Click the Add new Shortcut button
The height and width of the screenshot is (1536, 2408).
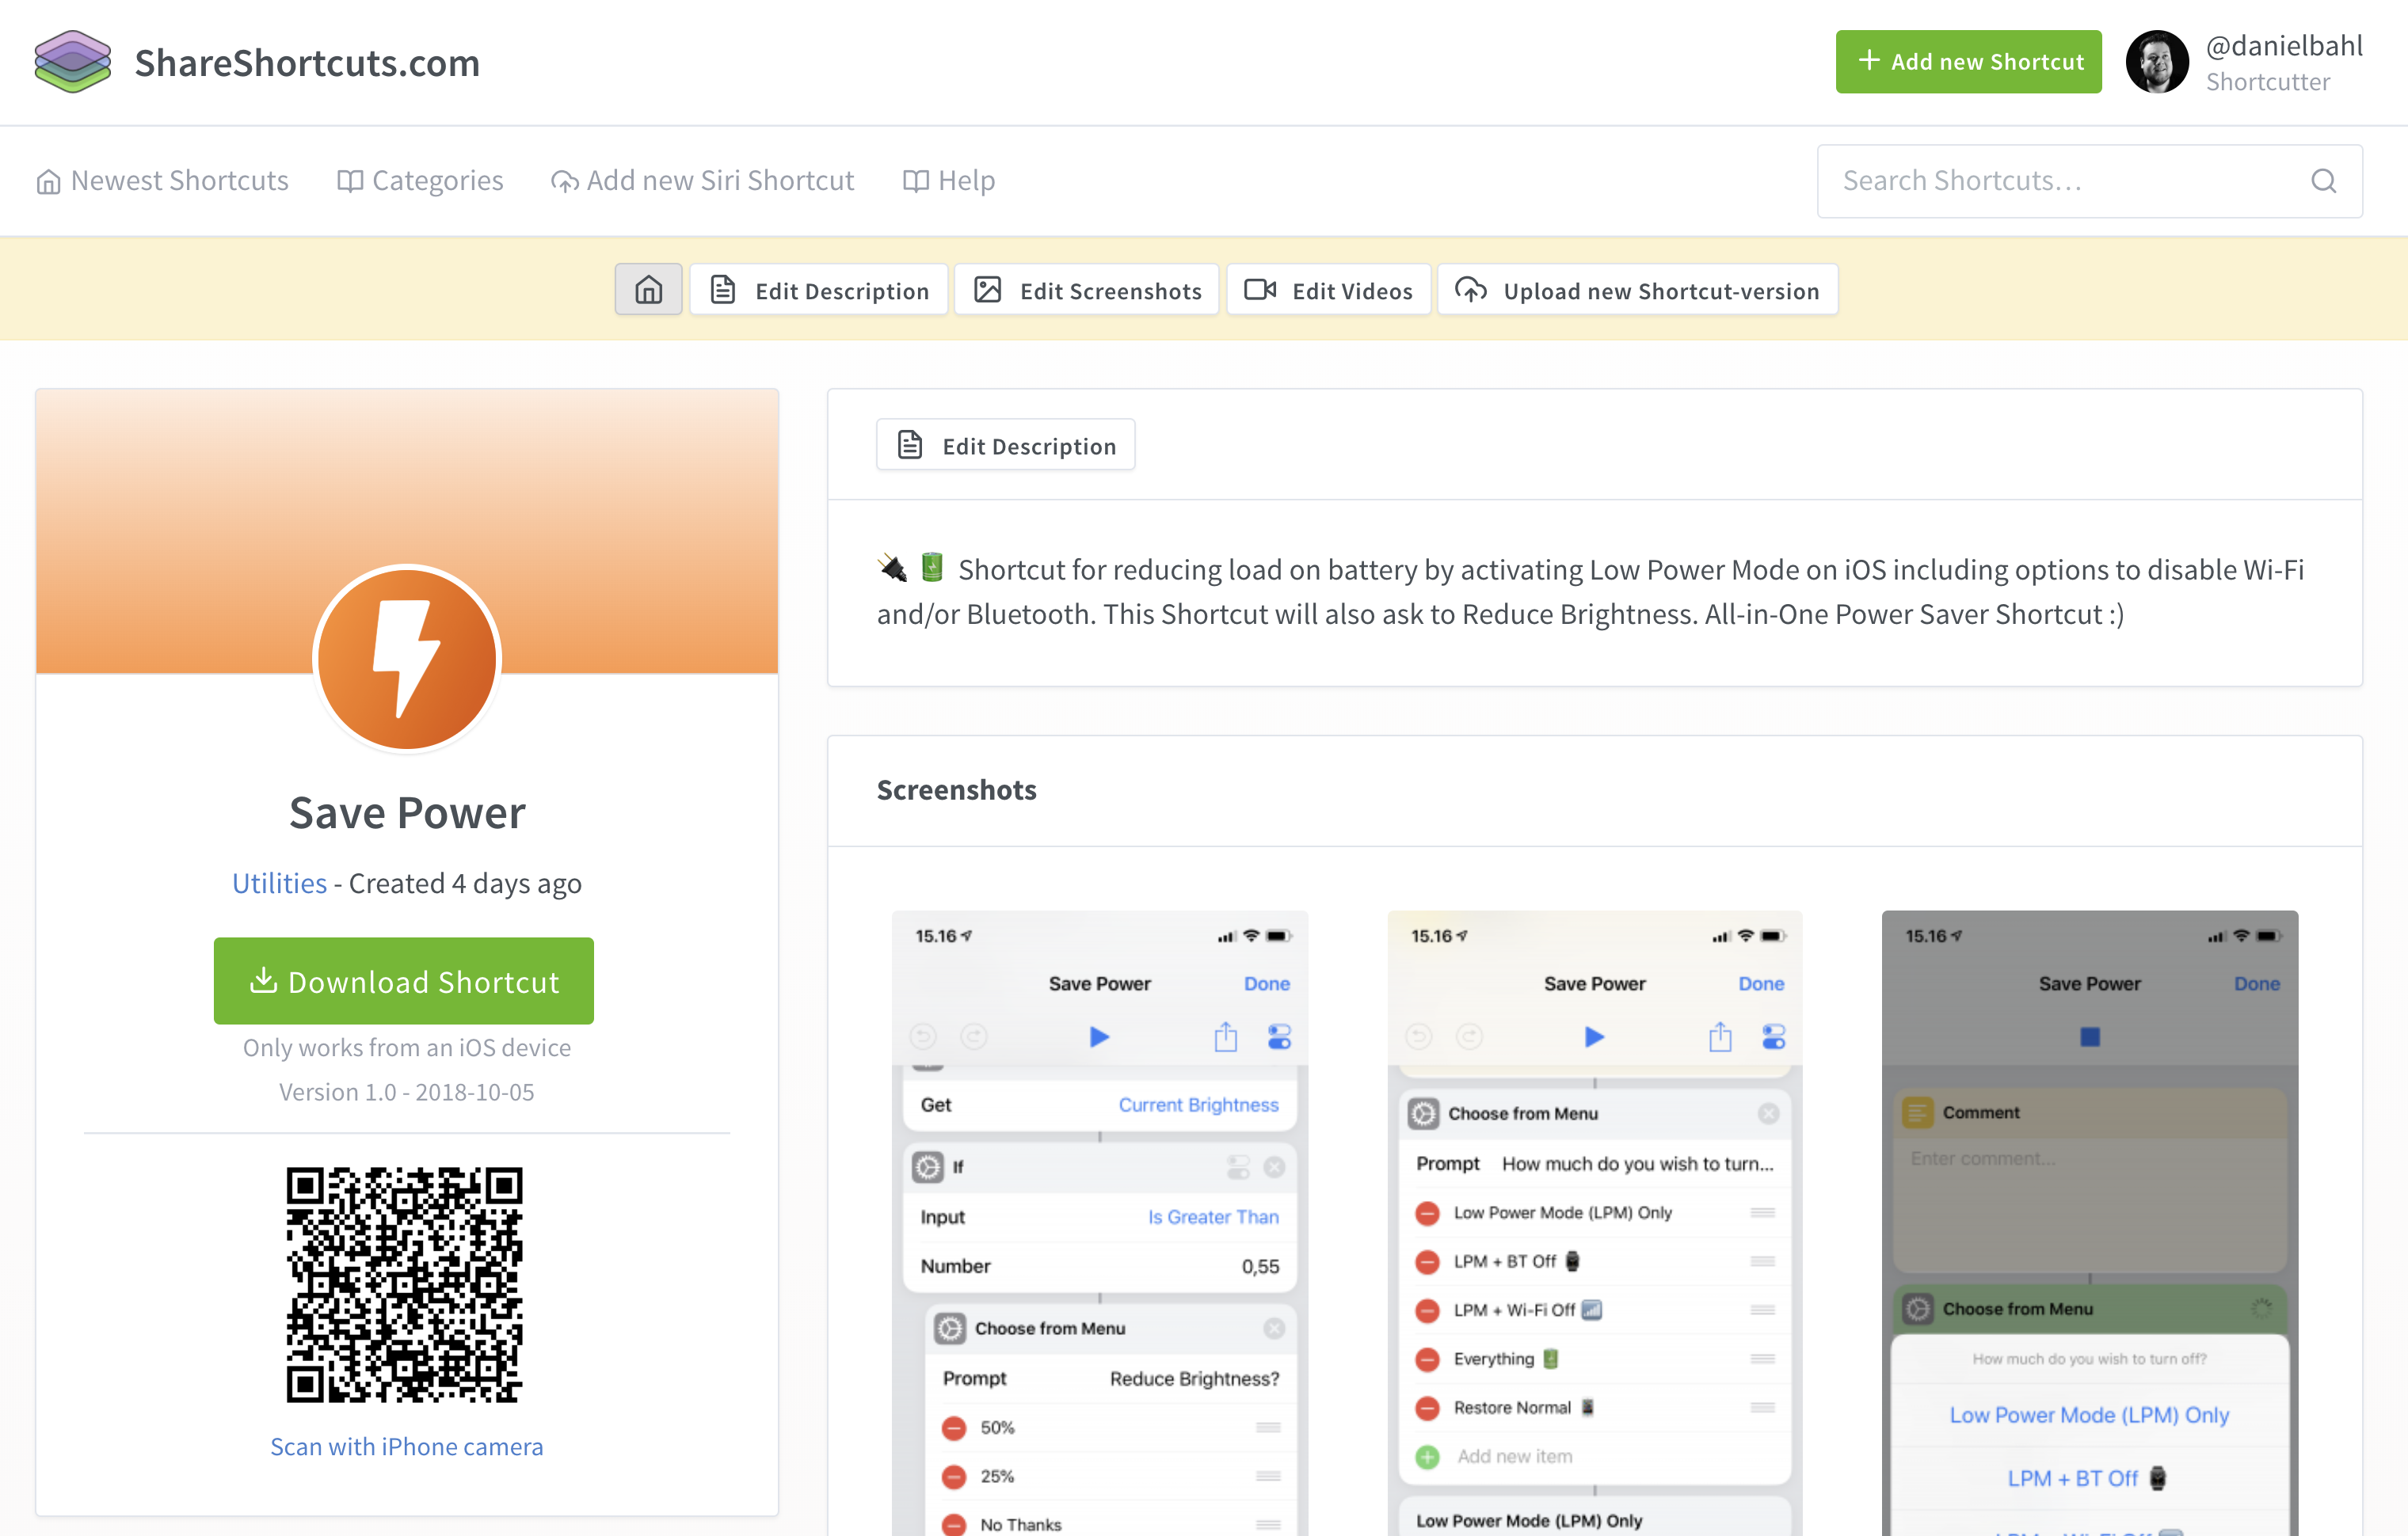click(x=1968, y=61)
